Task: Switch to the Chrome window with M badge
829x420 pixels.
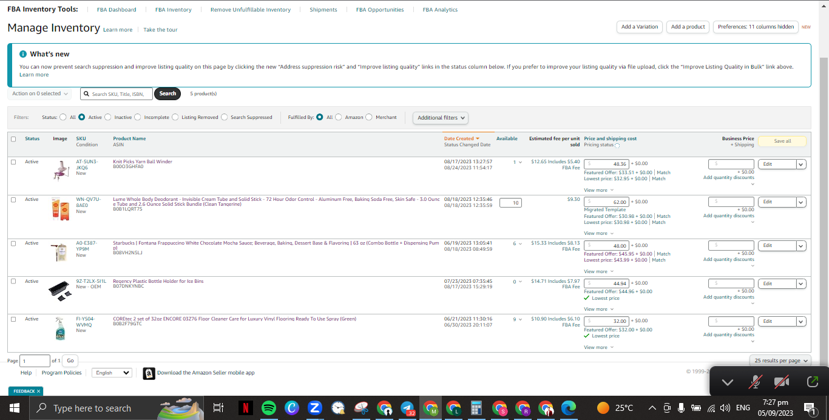Action: point(431,408)
